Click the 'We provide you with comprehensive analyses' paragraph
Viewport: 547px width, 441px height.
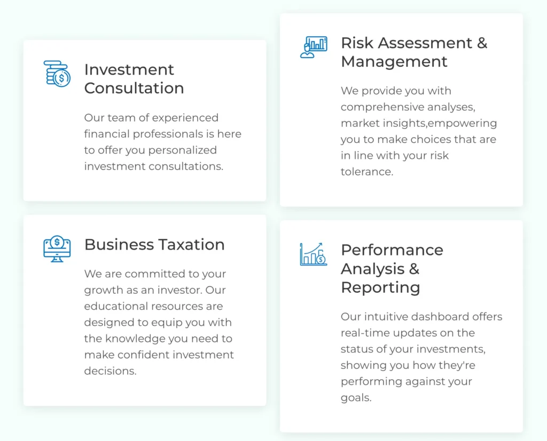418,131
